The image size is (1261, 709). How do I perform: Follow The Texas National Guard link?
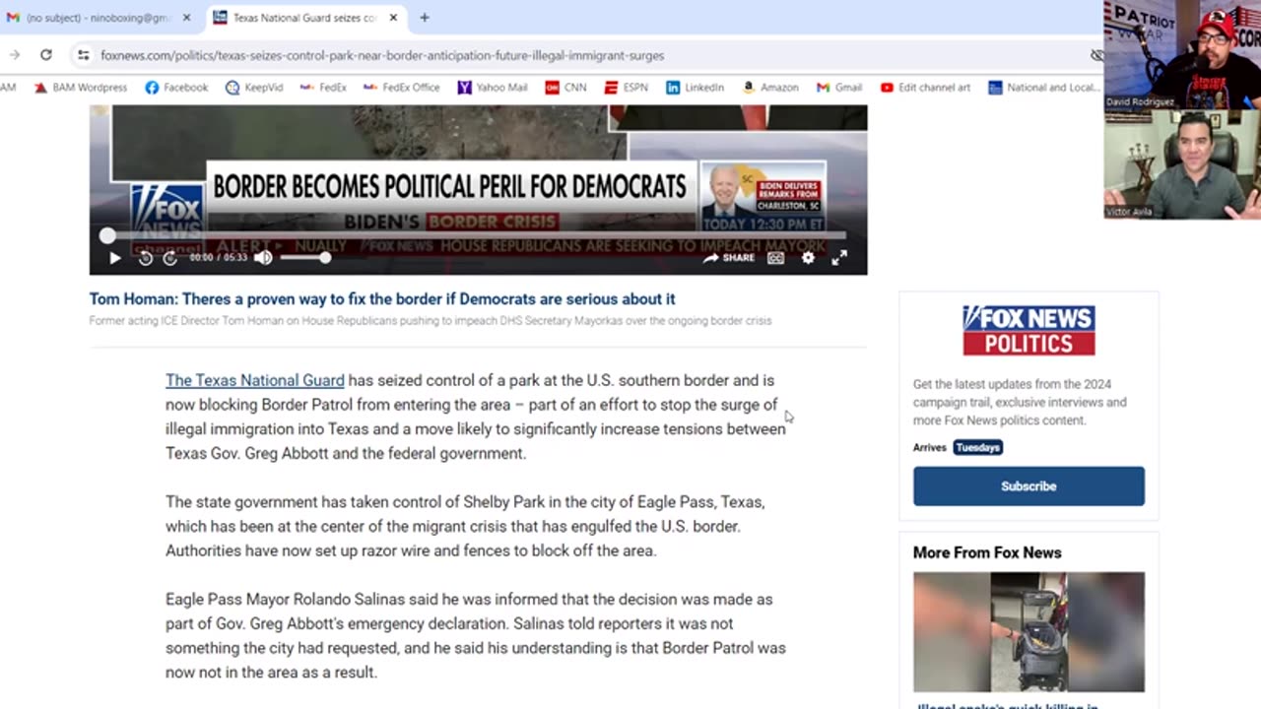tap(255, 380)
